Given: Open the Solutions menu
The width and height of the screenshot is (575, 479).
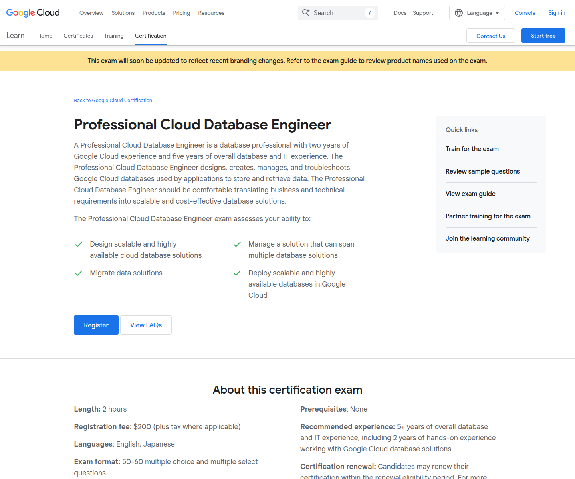Looking at the screenshot, I should pos(123,13).
